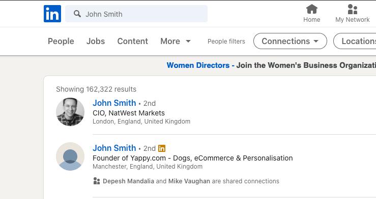This screenshot has height=199, width=376.
Task: Click the shared connections people icon
Action: point(96,181)
